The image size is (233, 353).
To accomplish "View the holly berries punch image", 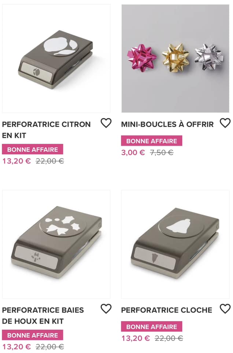I will click(x=56, y=244).
